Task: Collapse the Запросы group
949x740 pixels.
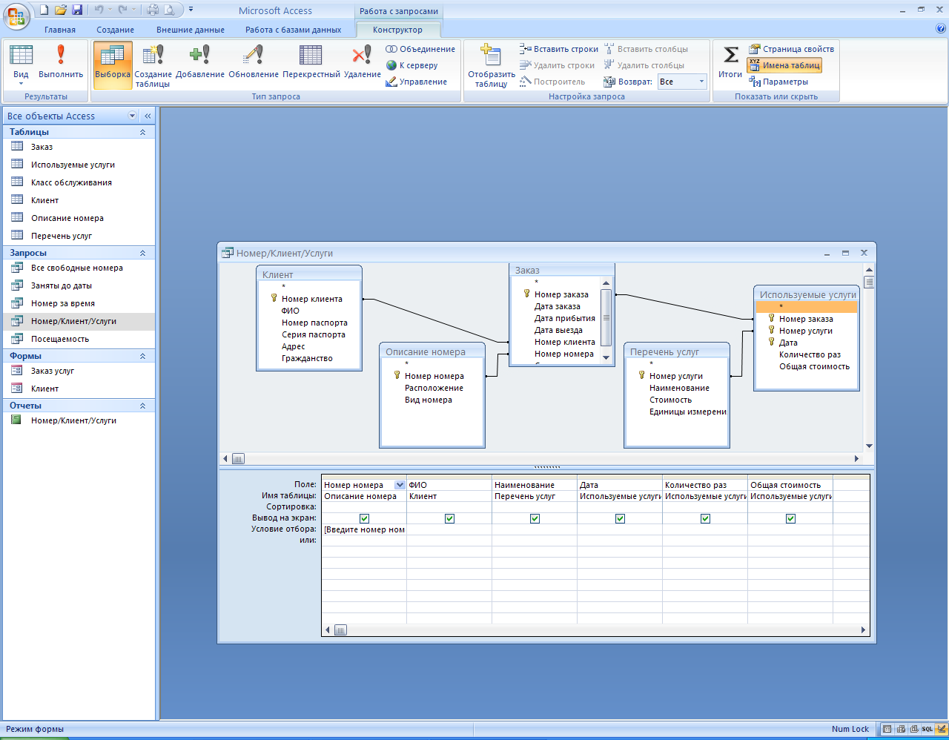Action: click(142, 253)
